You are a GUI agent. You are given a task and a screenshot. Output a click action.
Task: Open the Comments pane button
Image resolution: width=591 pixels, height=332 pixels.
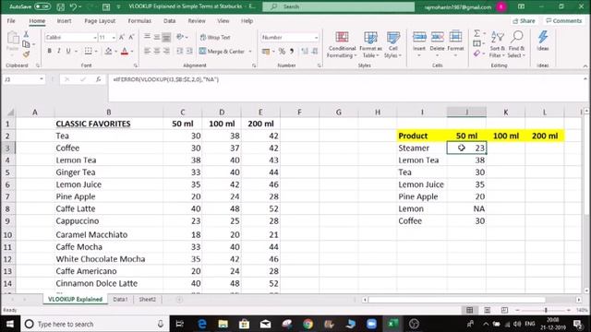(564, 20)
